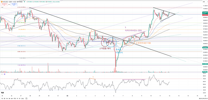Select the YTD time range

[15, 99]
